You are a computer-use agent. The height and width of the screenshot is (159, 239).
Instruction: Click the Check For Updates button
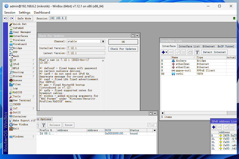tap(123, 49)
